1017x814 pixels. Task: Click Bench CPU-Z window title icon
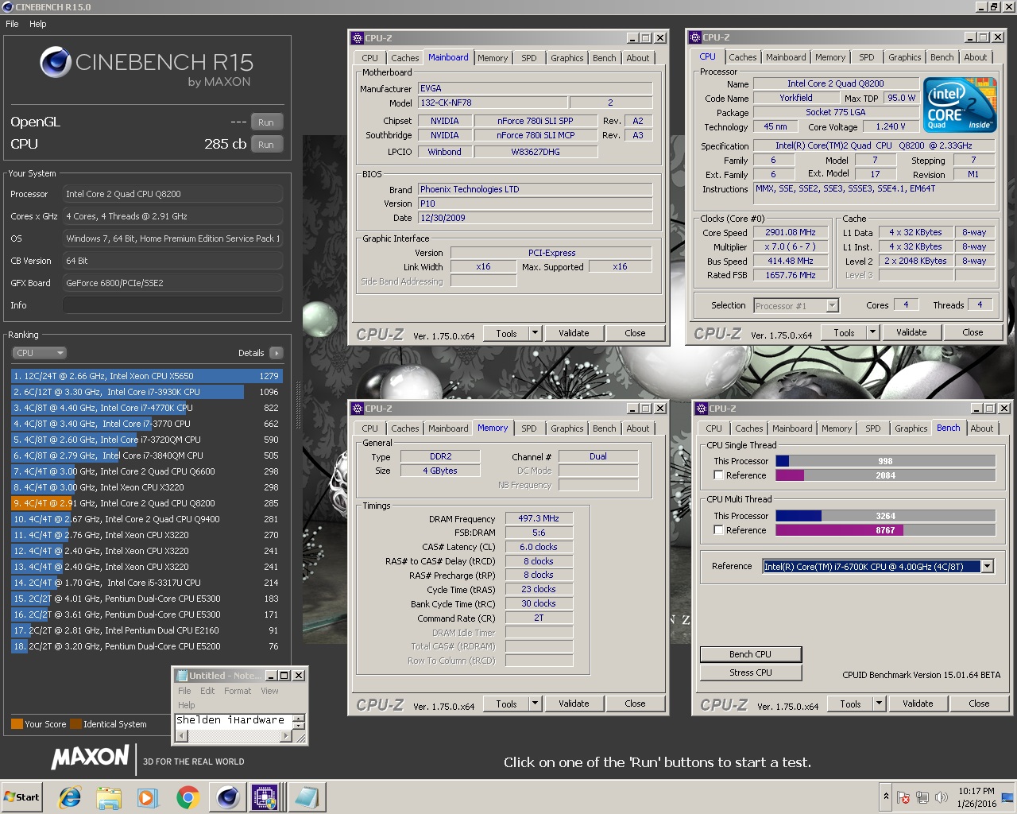(x=702, y=409)
